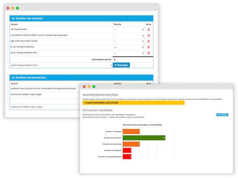
Task: Click the yellow 'onaantrekkelijke bedrijfstak' banner
Action: coord(133,103)
